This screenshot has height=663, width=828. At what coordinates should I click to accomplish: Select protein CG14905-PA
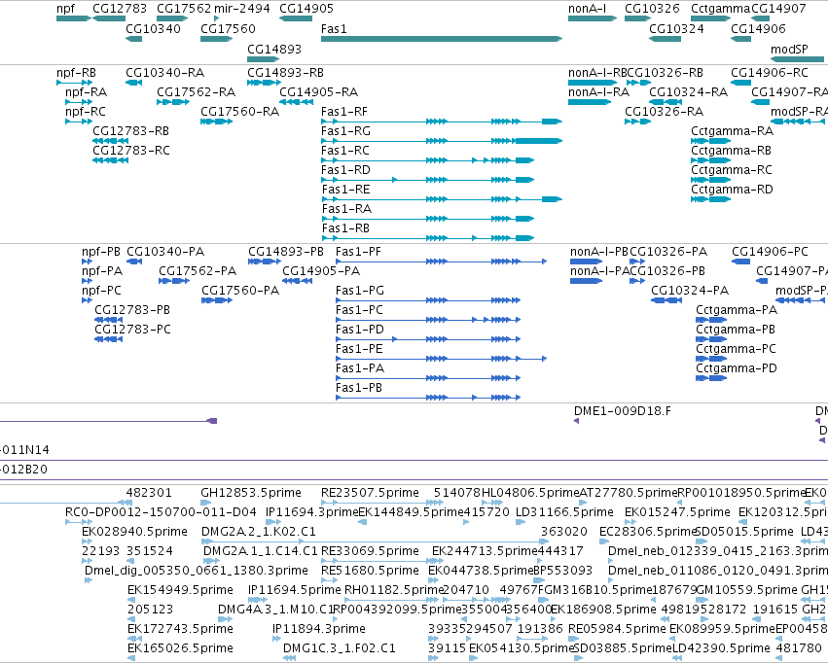[x=298, y=281]
